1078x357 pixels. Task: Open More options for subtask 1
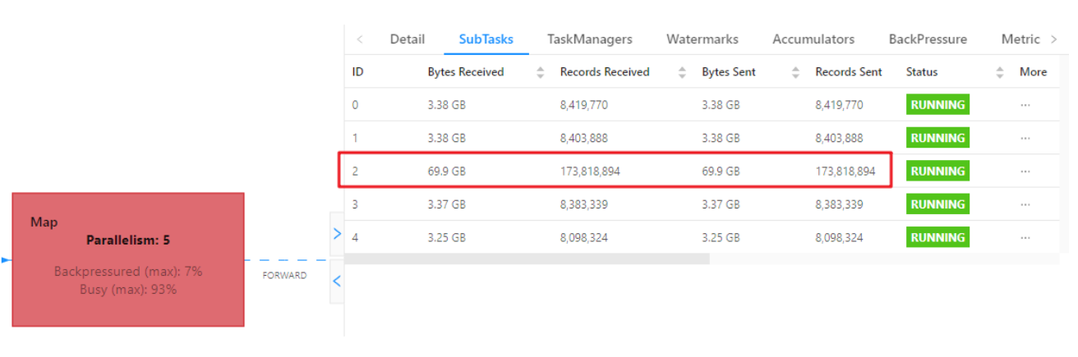[x=1025, y=138]
